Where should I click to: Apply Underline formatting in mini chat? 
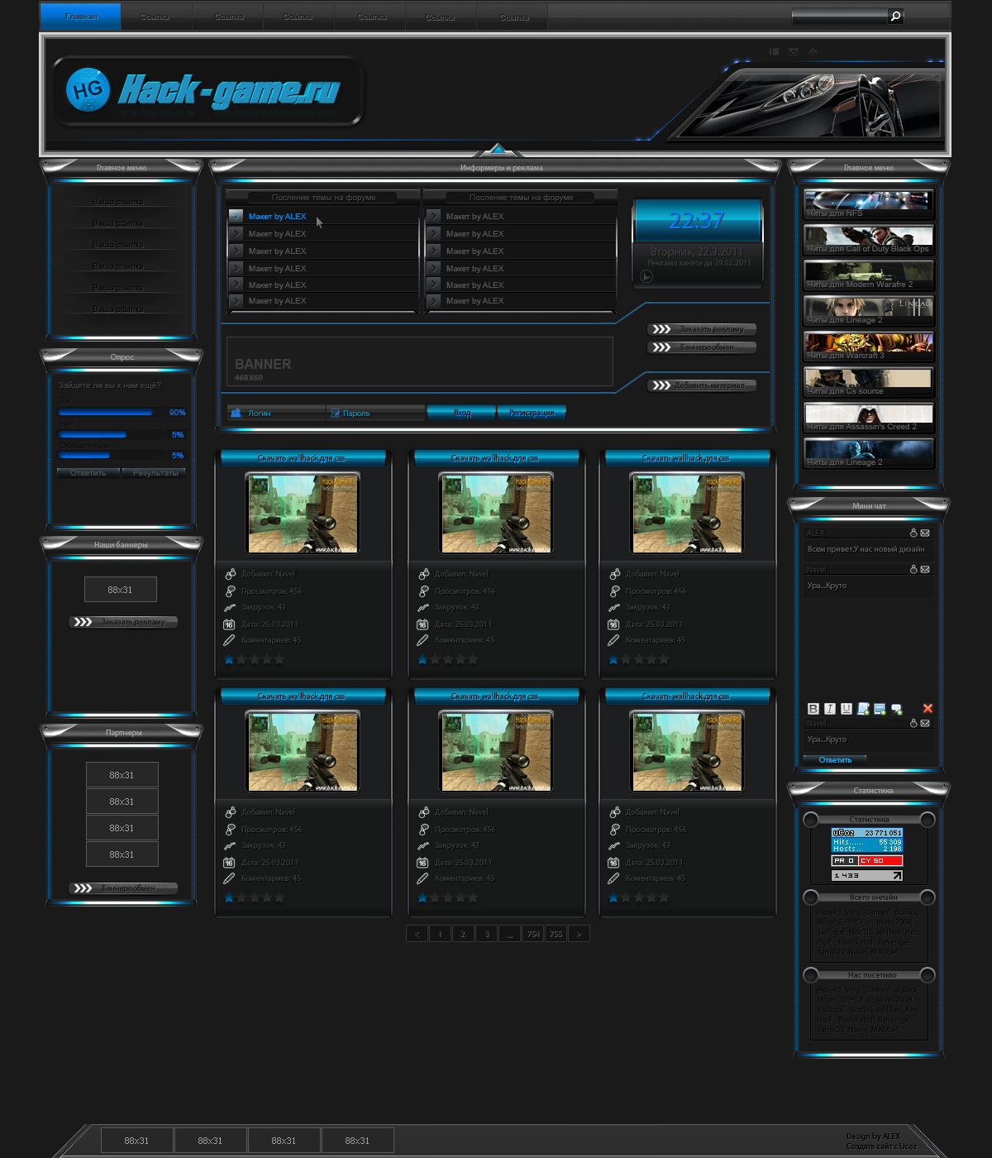(847, 709)
